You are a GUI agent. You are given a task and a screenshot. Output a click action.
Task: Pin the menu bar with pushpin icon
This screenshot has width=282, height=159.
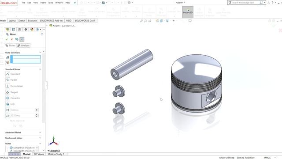(x=75, y=3)
